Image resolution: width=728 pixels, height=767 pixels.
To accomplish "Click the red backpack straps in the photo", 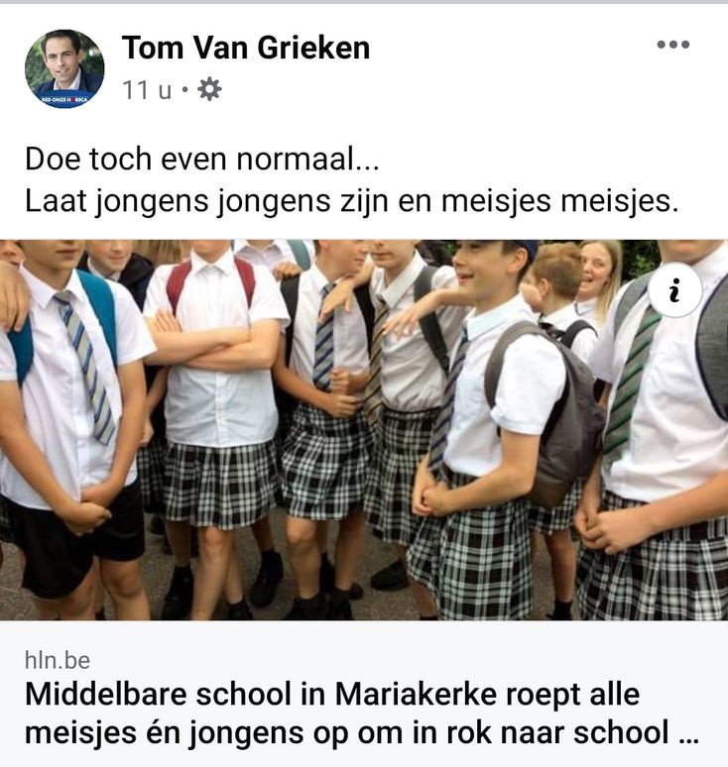I will pos(210,281).
